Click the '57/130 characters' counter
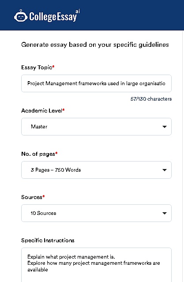The image size is (184, 282). click(151, 99)
